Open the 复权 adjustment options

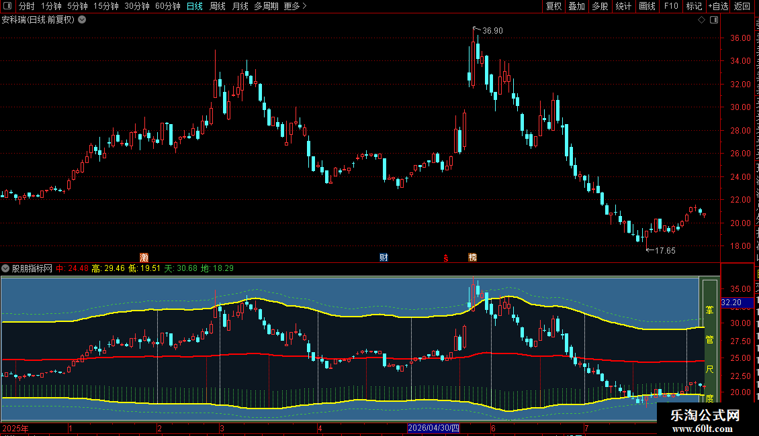[x=553, y=6]
